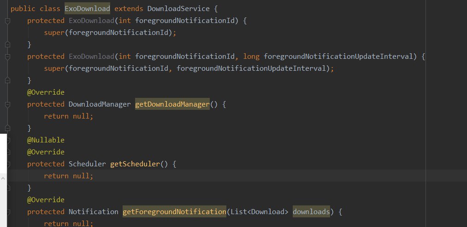Click fold-end marker after super(foregroundNotificationId) line
467x227 pixels.
coord(8,45)
